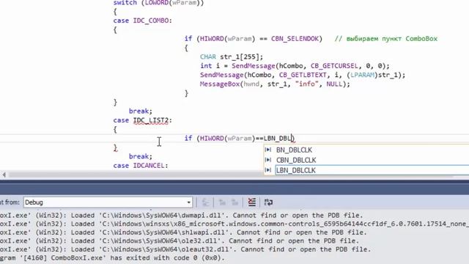Click the LPARAM cast in code
469x264 pixels.
coord(362,75)
